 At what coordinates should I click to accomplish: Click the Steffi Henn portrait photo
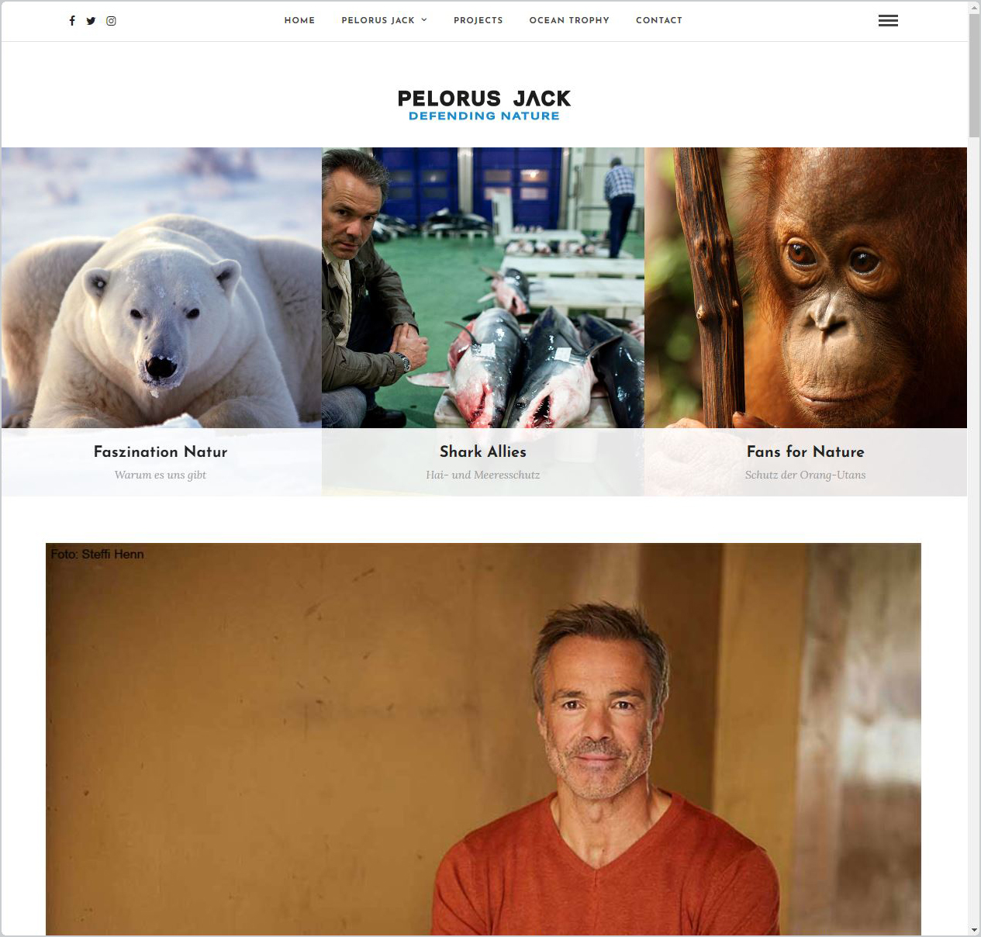[483, 739]
